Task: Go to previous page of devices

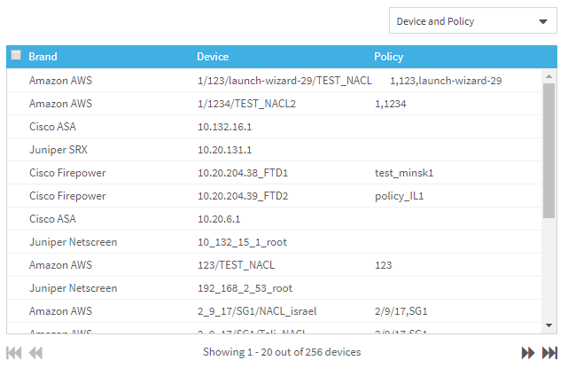Action: (x=35, y=353)
